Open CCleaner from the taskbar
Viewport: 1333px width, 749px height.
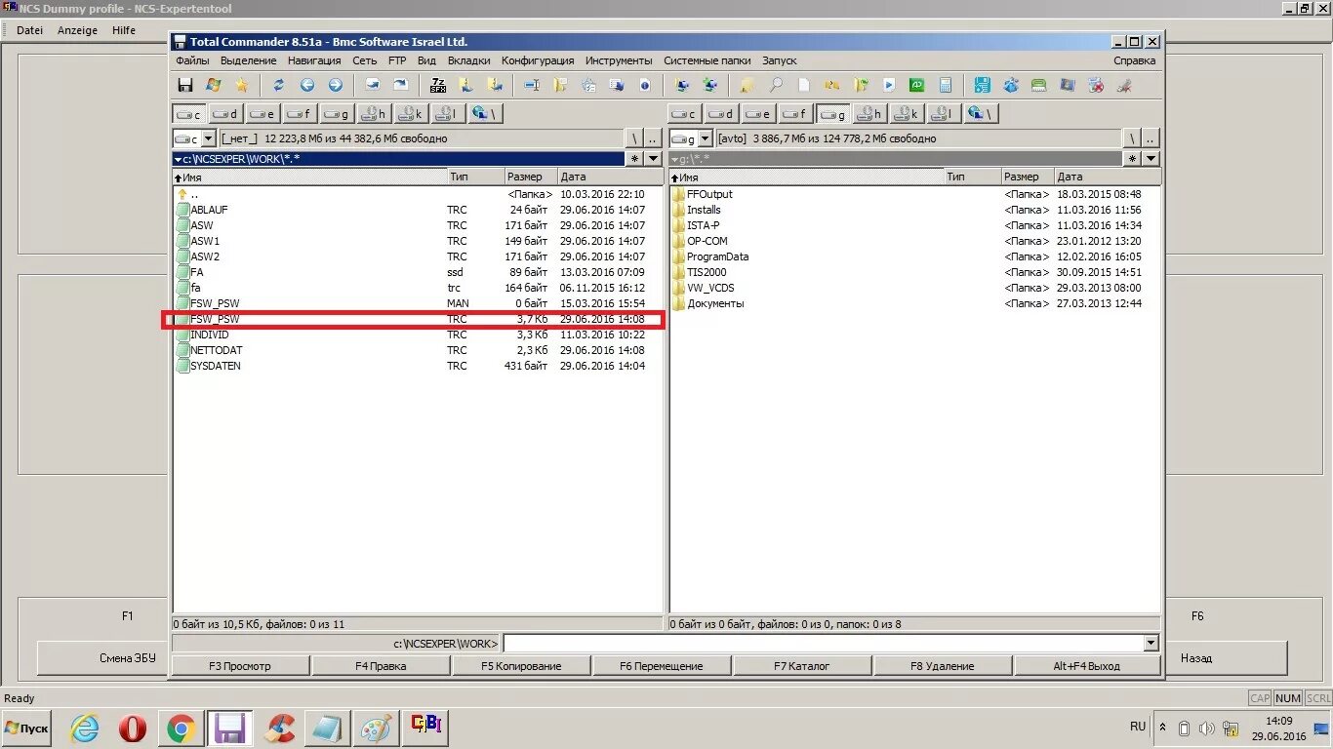pyautogui.click(x=279, y=729)
